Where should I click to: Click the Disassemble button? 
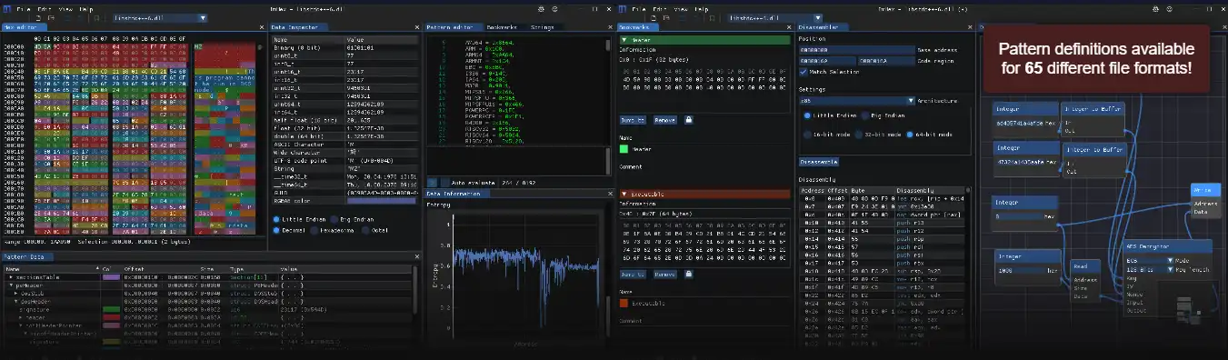tap(818, 162)
